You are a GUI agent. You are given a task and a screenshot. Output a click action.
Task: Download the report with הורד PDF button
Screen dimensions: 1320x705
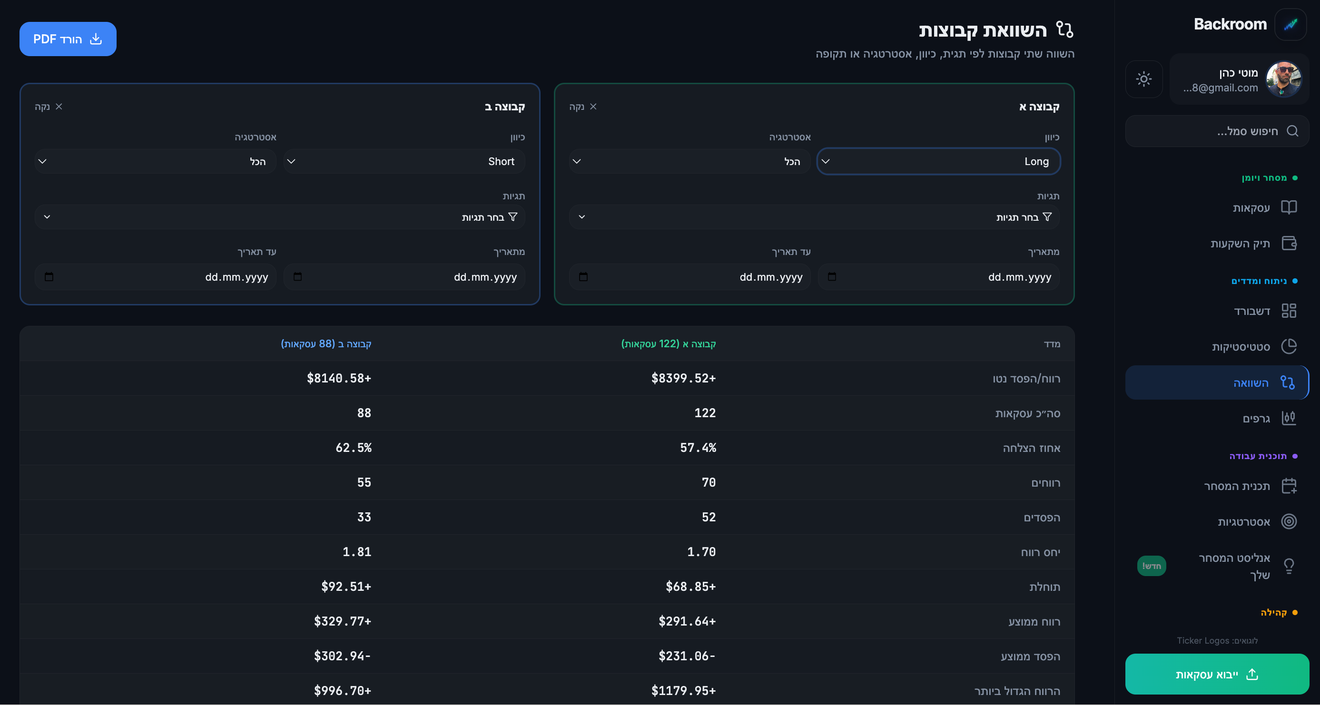coord(68,39)
